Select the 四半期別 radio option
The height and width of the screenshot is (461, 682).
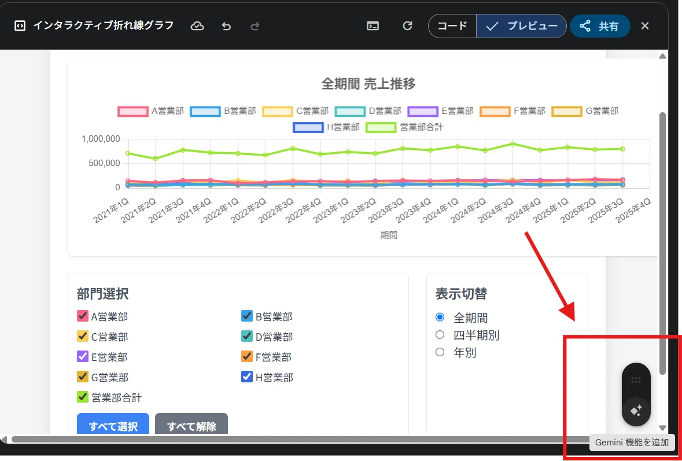coord(440,335)
